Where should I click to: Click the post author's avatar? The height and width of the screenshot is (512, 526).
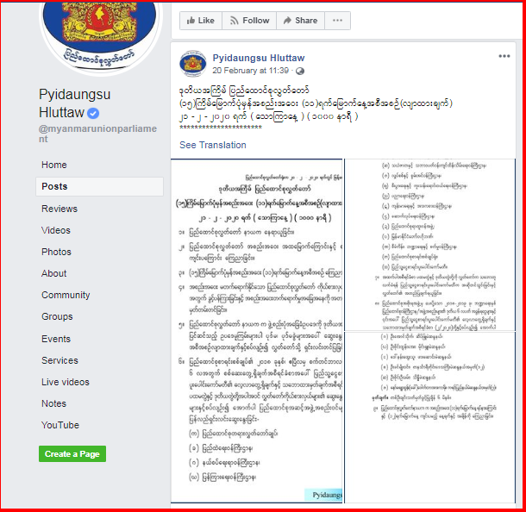point(193,64)
